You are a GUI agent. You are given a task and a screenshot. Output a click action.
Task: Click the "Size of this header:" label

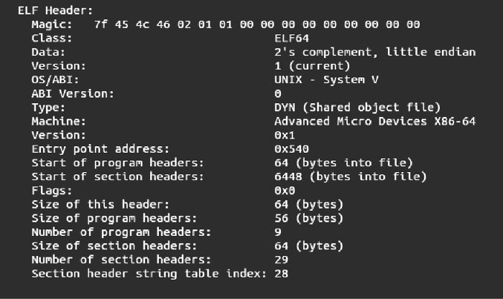100,204
